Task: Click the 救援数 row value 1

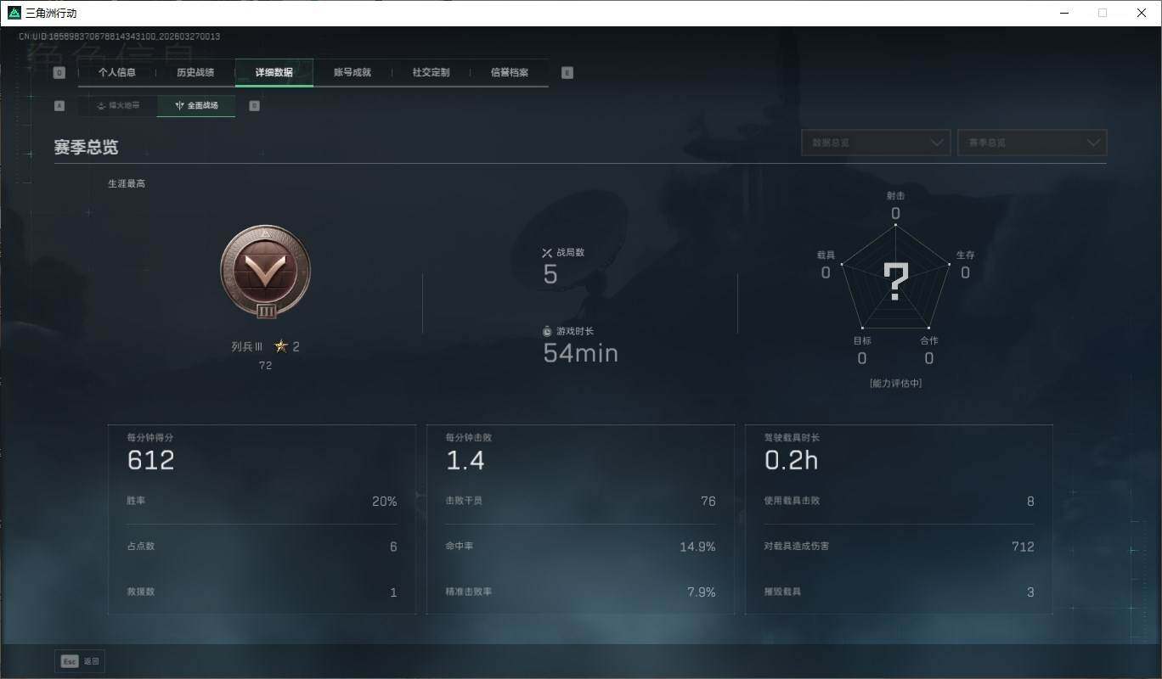Action: [393, 592]
